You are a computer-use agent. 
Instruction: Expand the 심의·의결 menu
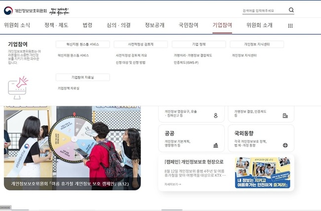(119, 25)
